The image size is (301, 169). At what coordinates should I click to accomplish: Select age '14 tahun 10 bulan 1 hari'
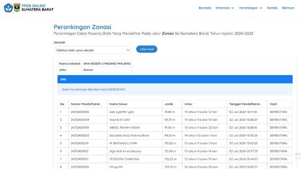(201, 135)
